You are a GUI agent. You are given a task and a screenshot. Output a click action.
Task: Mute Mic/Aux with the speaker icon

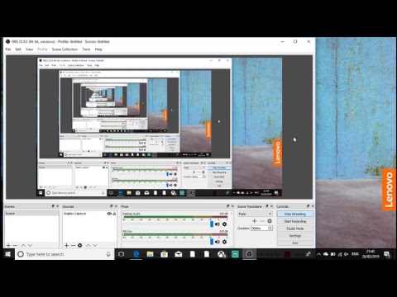pos(218,242)
